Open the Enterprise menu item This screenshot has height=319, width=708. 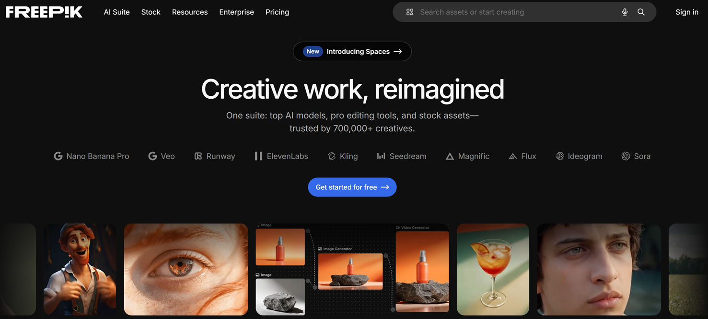click(236, 12)
